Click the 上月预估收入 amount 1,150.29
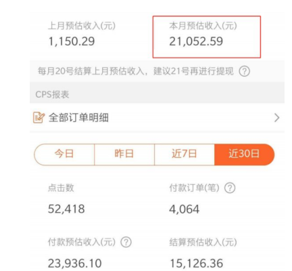 (x=72, y=41)
